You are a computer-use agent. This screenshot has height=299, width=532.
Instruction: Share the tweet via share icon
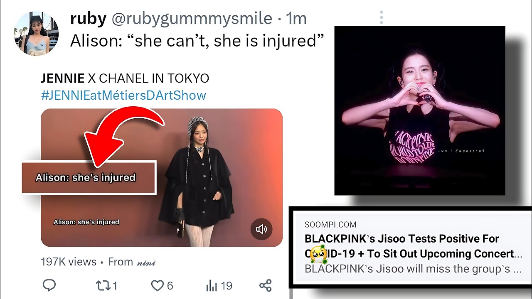(x=265, y=286)
